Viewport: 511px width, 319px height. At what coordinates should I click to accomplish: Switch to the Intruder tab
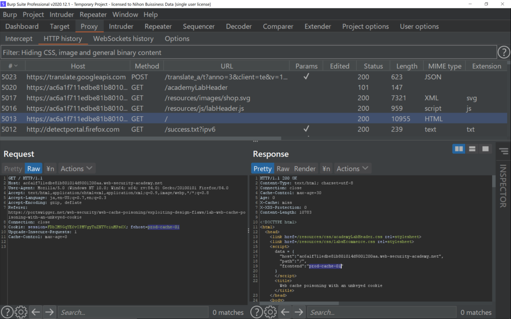(121, 26)
